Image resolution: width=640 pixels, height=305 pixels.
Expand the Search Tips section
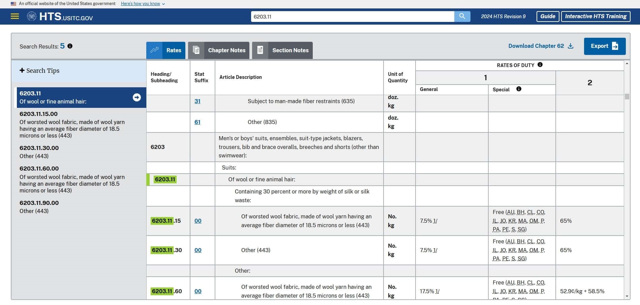(39, 70)
